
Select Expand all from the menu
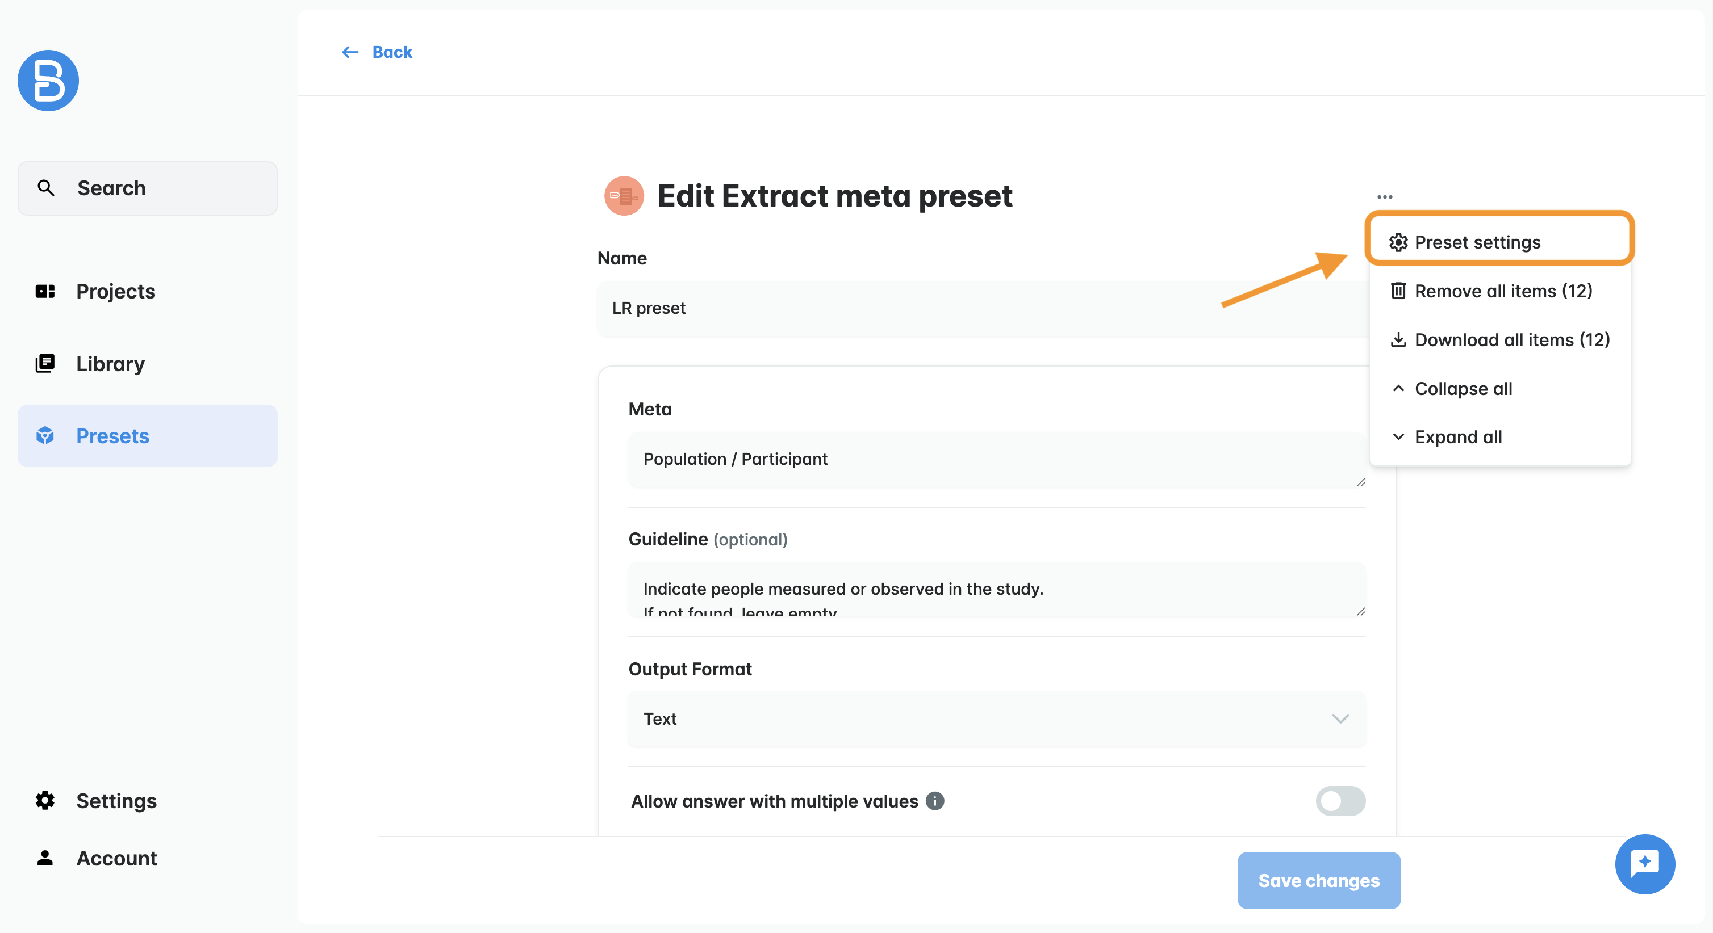1457,436
